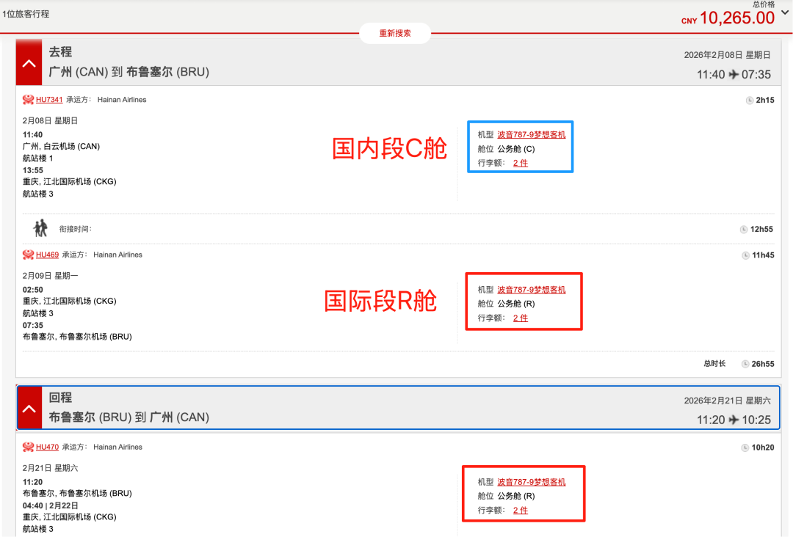Open 波音787-9梦想客机 link for HU469 segment
The width and height of the screenshot is (793, 537).
531,290
